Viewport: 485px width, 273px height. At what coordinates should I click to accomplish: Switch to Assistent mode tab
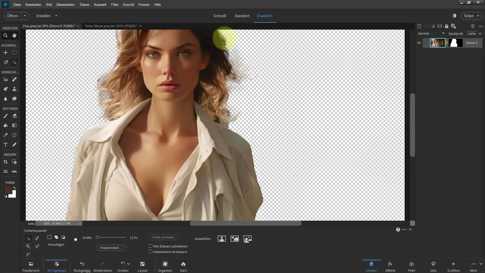[x=242, y=16]
